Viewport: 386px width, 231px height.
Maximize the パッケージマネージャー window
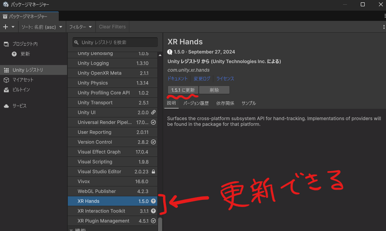(363, 4)
